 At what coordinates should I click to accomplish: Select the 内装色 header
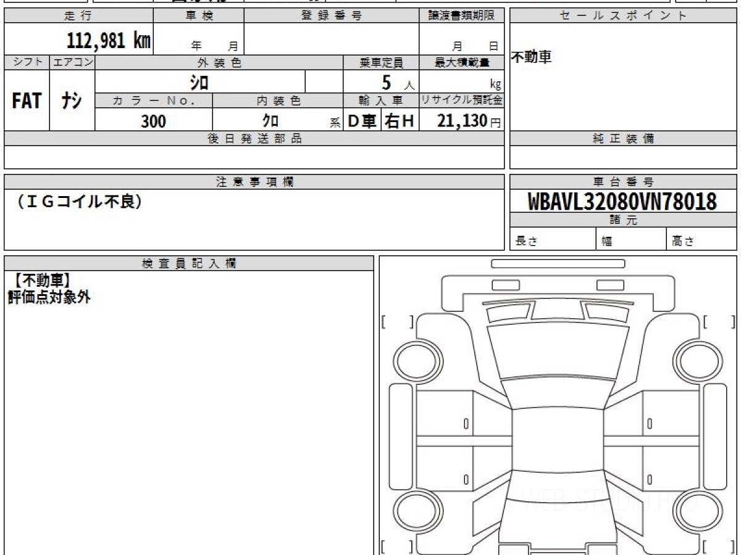pos(278,101)
